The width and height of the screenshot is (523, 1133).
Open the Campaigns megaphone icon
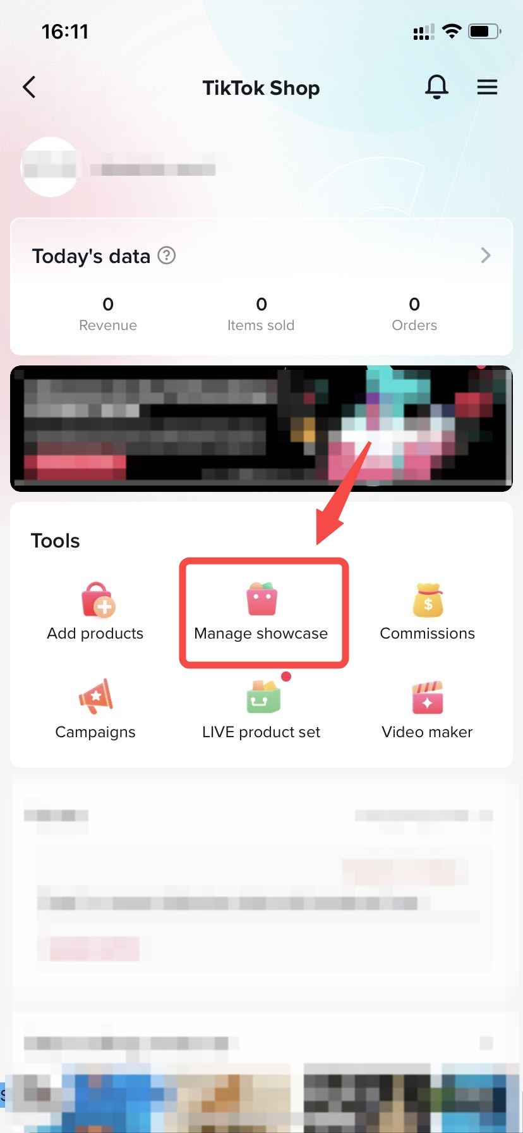coord(96,696)
